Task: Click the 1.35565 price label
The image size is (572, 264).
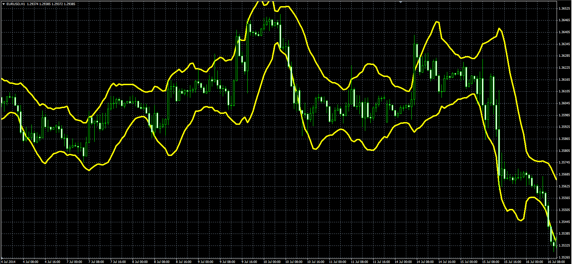Action: [x=564, y=198]
